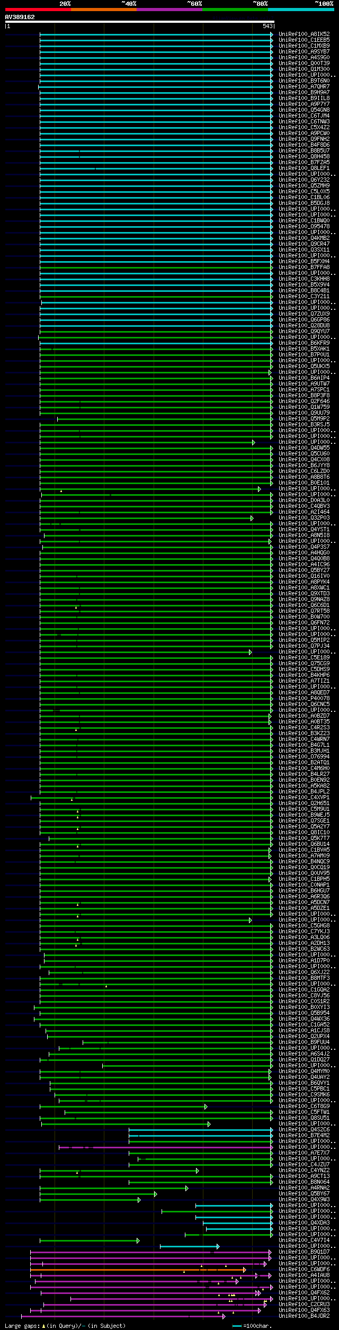The height and width of the screenshot is (1330, 339).
Task: Select hit label UniRef100_B4JDR2
Action: [304, 1316]
